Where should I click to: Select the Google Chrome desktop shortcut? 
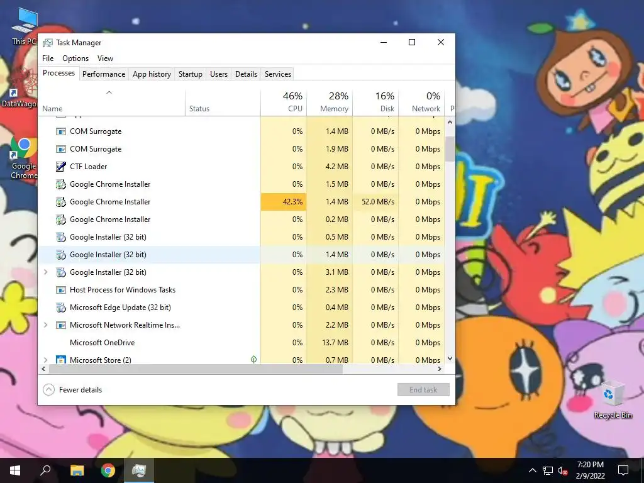point(23,158)
